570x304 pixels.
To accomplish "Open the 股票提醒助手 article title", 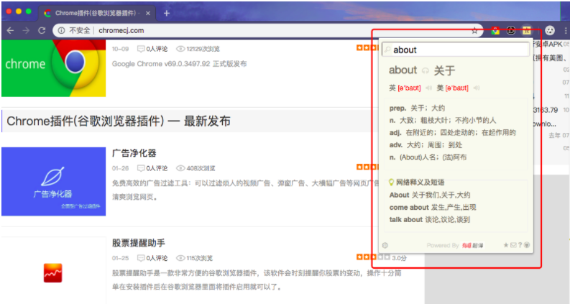I will coord(139,242).
